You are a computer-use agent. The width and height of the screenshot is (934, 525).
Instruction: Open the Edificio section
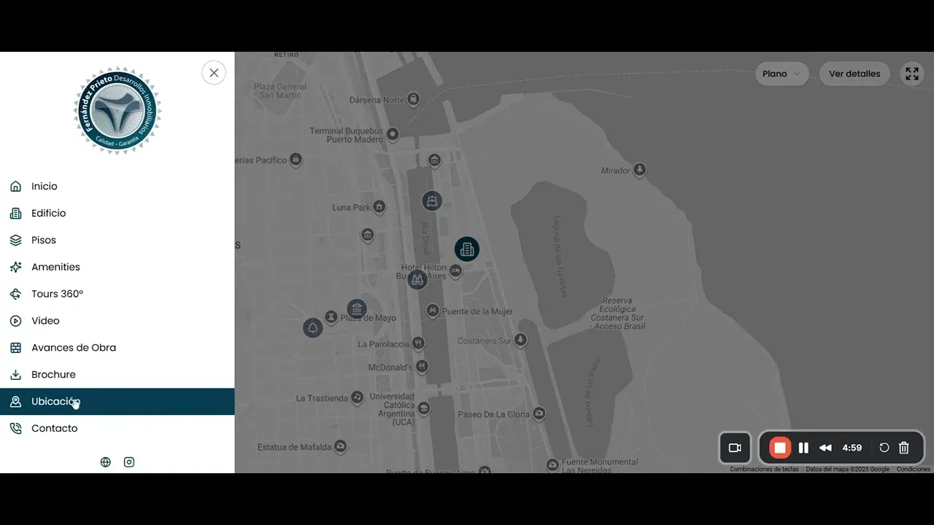(117, 214)
